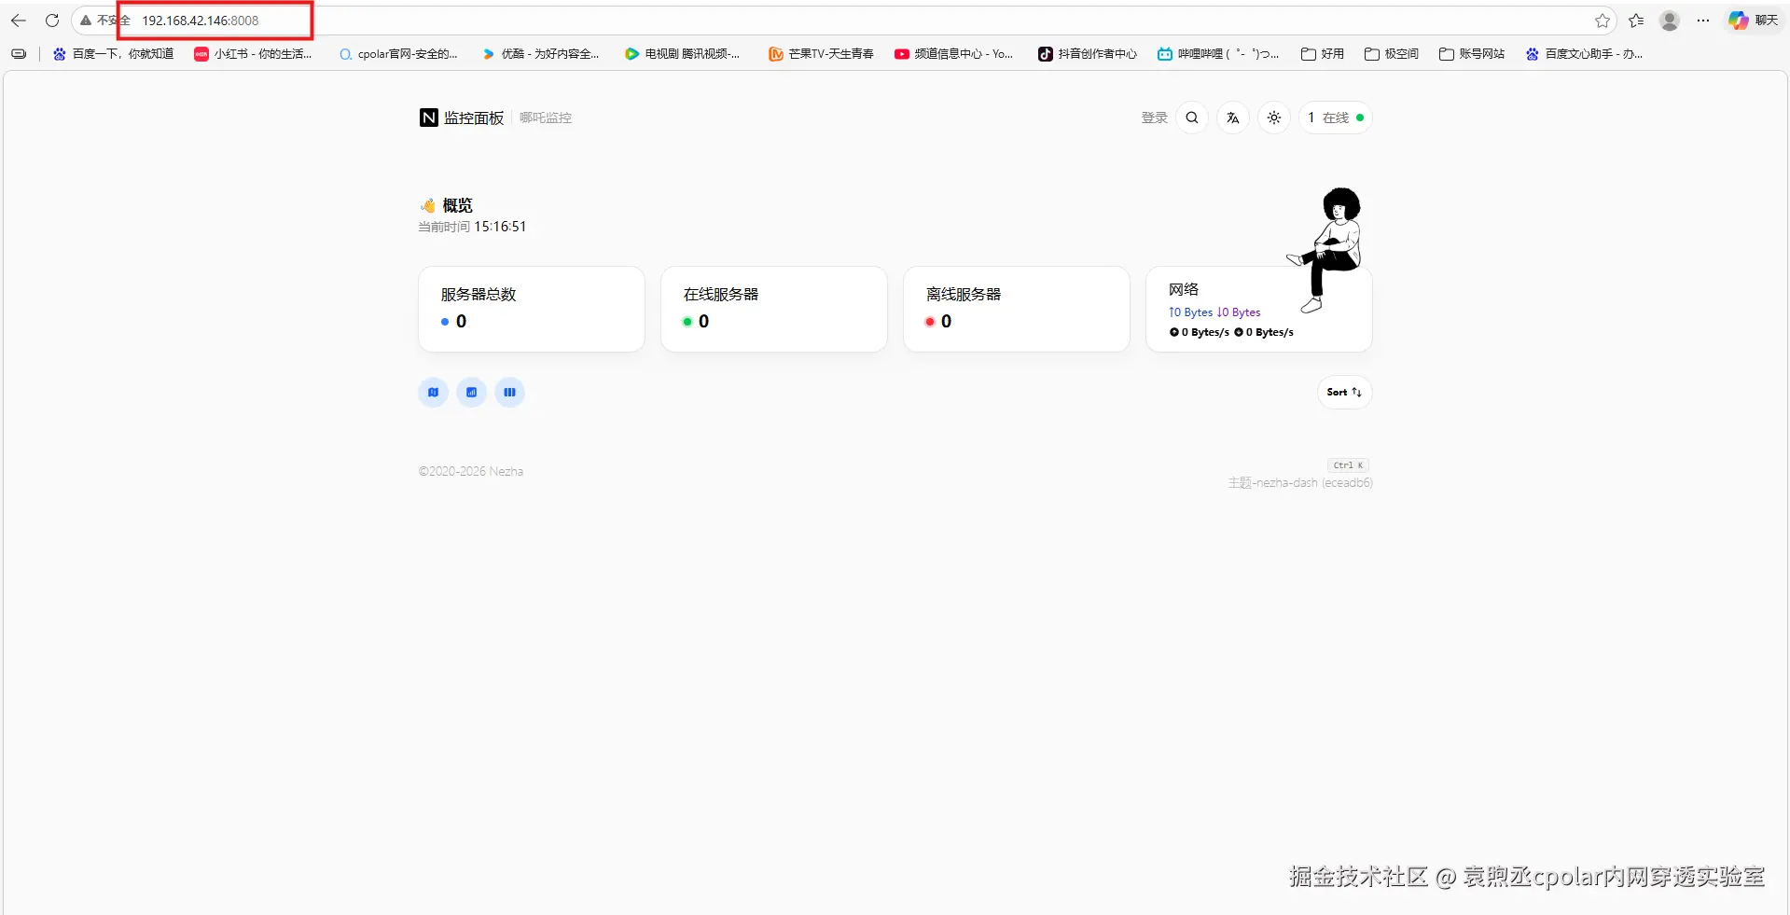Click the 监控面板 dashboard title
Screen dimensions: 1790x915
(x=474, y=118)
